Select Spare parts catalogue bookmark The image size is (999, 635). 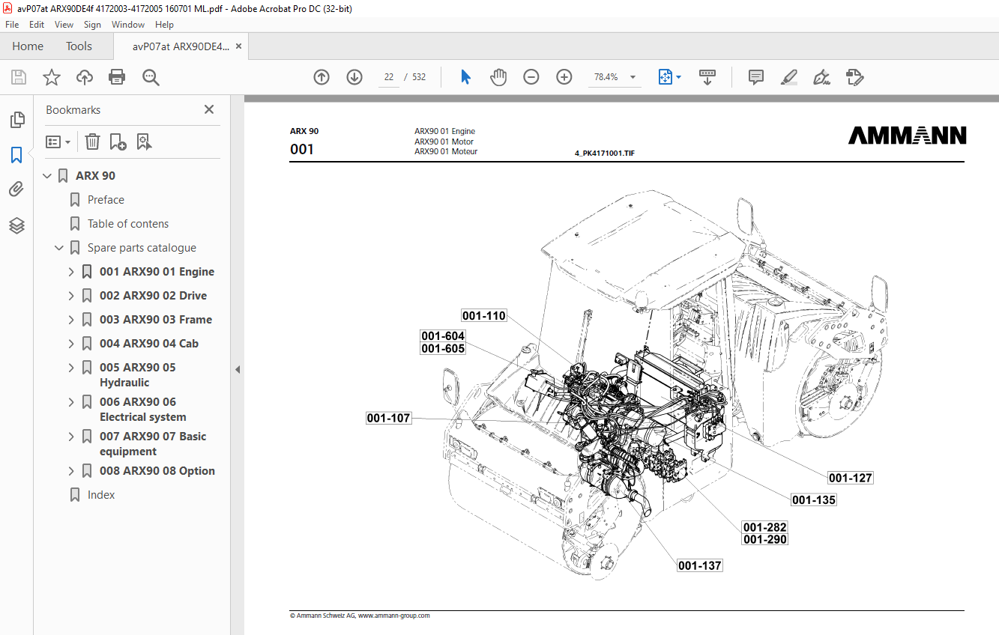[x=142, y=248]
